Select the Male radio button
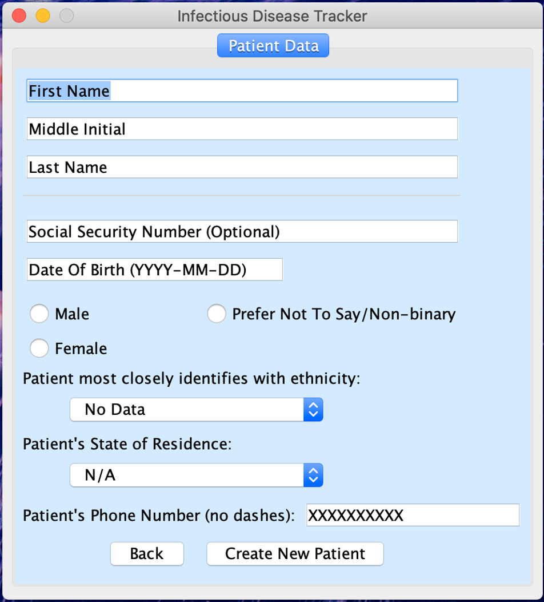 click(39, 314)
